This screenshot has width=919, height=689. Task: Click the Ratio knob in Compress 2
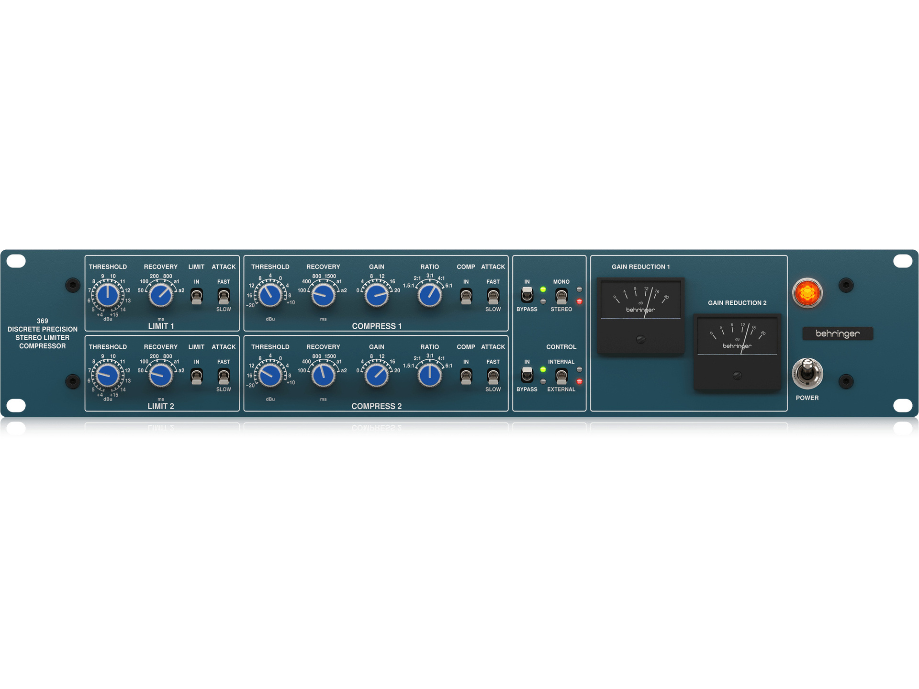[430, 376]
